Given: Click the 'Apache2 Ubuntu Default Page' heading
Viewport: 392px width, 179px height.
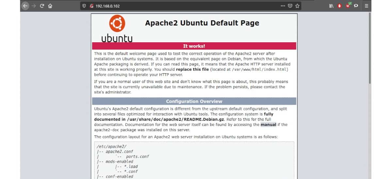Looking at the screenshot, I should coord(202,23).
